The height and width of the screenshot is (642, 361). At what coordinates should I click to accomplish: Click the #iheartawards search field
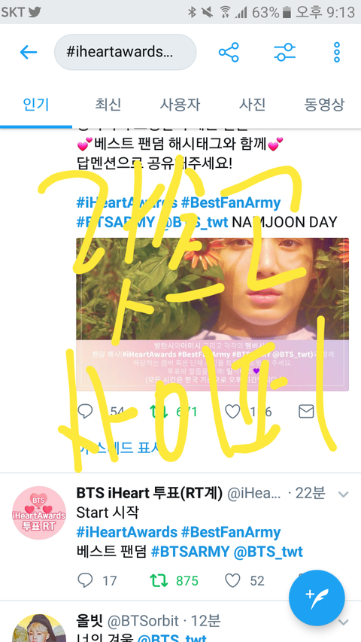(x=126, y=52)
